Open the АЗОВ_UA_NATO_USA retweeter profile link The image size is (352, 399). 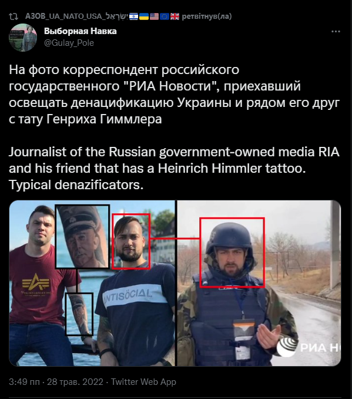(x=76, y=16)
